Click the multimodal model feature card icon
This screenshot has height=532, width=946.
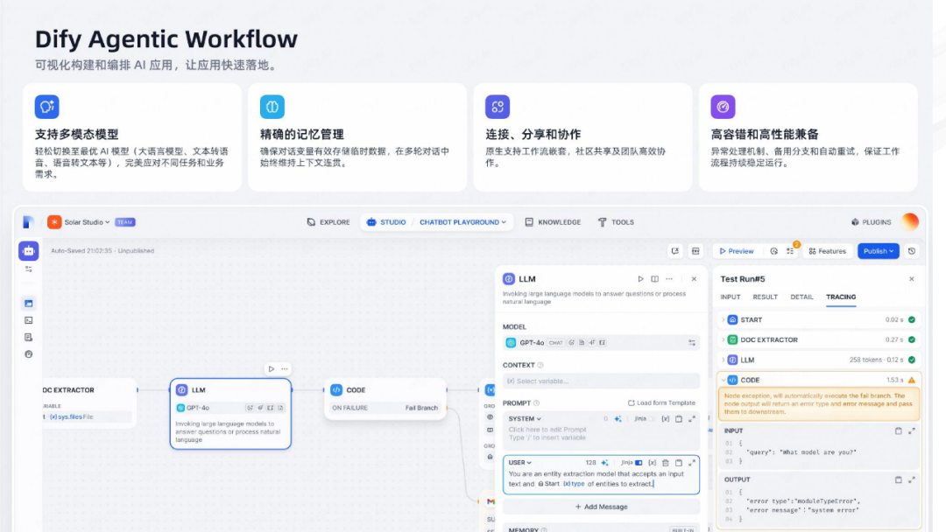click(47, 107)
